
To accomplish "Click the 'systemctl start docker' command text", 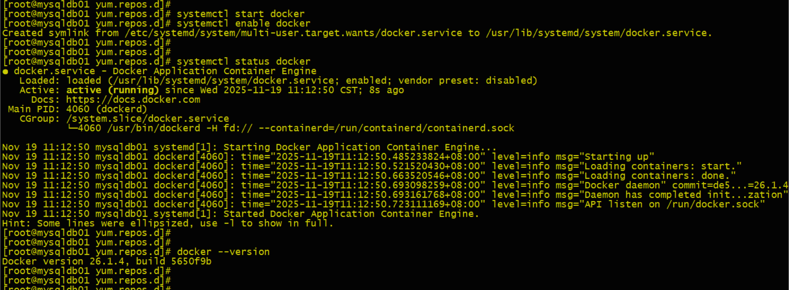I will tap(241, 14).
